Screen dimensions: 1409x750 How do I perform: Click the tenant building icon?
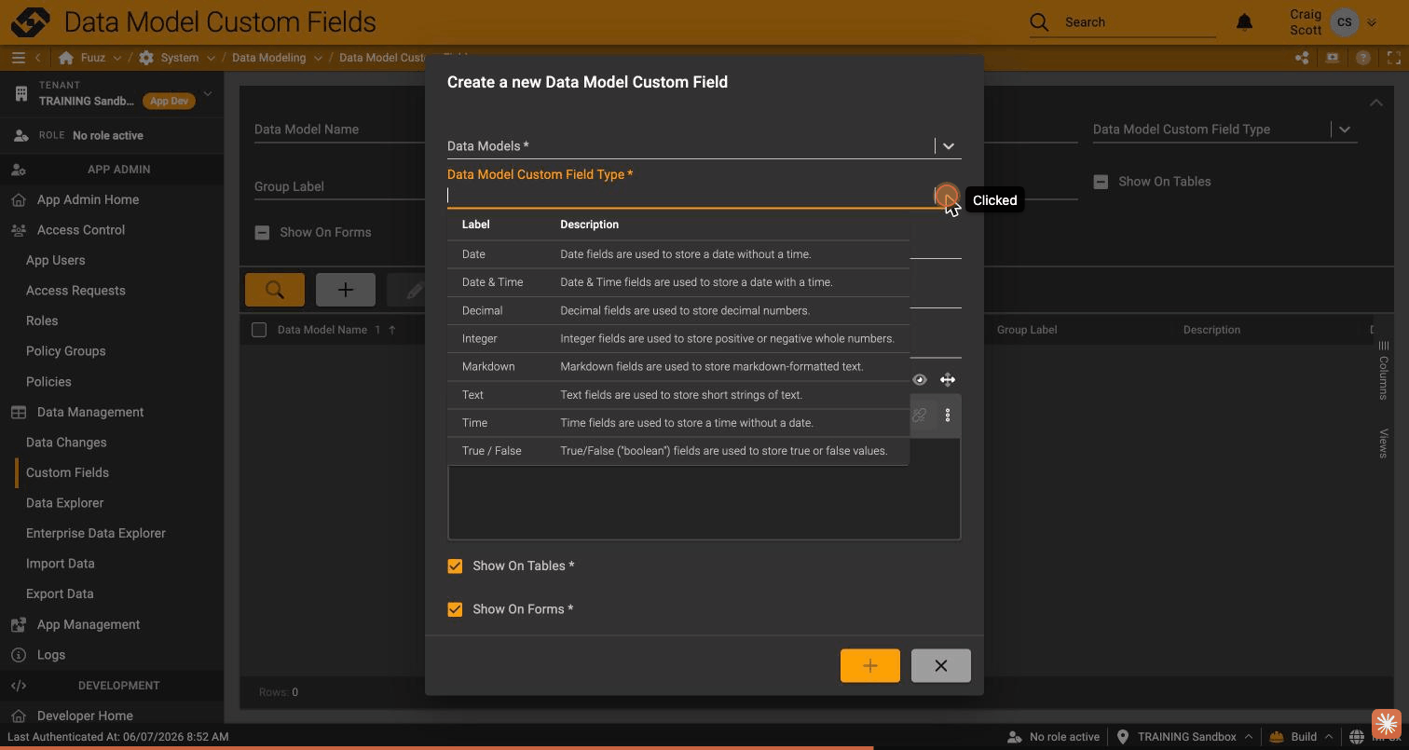tap(21, 93)
